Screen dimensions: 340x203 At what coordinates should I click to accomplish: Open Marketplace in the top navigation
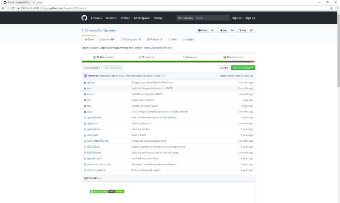tap(142, 18)
